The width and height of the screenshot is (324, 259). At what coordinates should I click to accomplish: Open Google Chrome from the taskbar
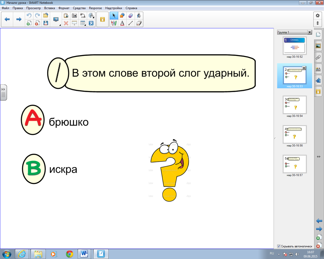(70, 254)
